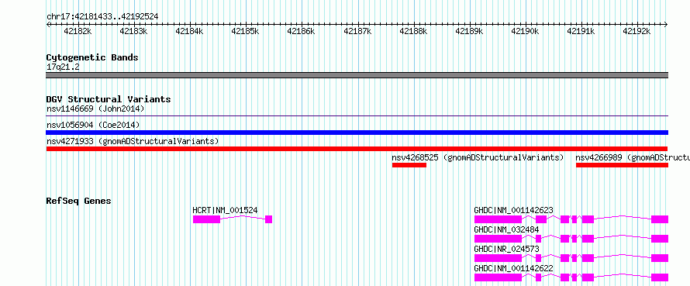This screenshot has height=286, width=690.
Task: Select the 17q21.2 band label
Action: point(63,67)
